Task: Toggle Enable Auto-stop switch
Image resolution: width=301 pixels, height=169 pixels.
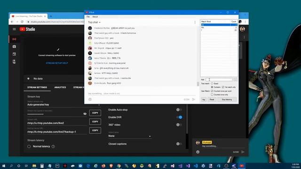Action: (179, 110)
